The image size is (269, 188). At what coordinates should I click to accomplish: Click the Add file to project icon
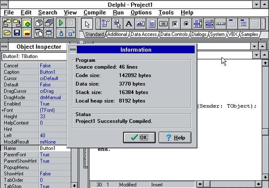[x=27, y=23]
